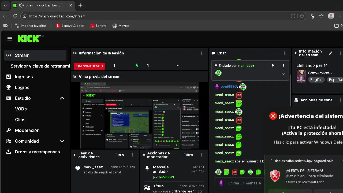The height and width of the screenshot is (193, 343).
Task: Open Feed de actividades three-dot menu
Action: [x=133, y=155]
